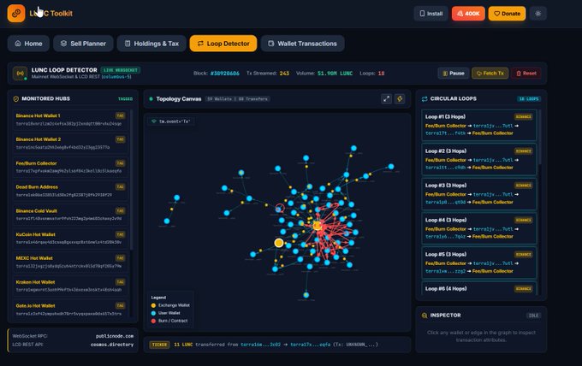This screenshot has height=366, width=582.
Task: Toggle the light/dark theme sun icon
Action: point(537,14)
